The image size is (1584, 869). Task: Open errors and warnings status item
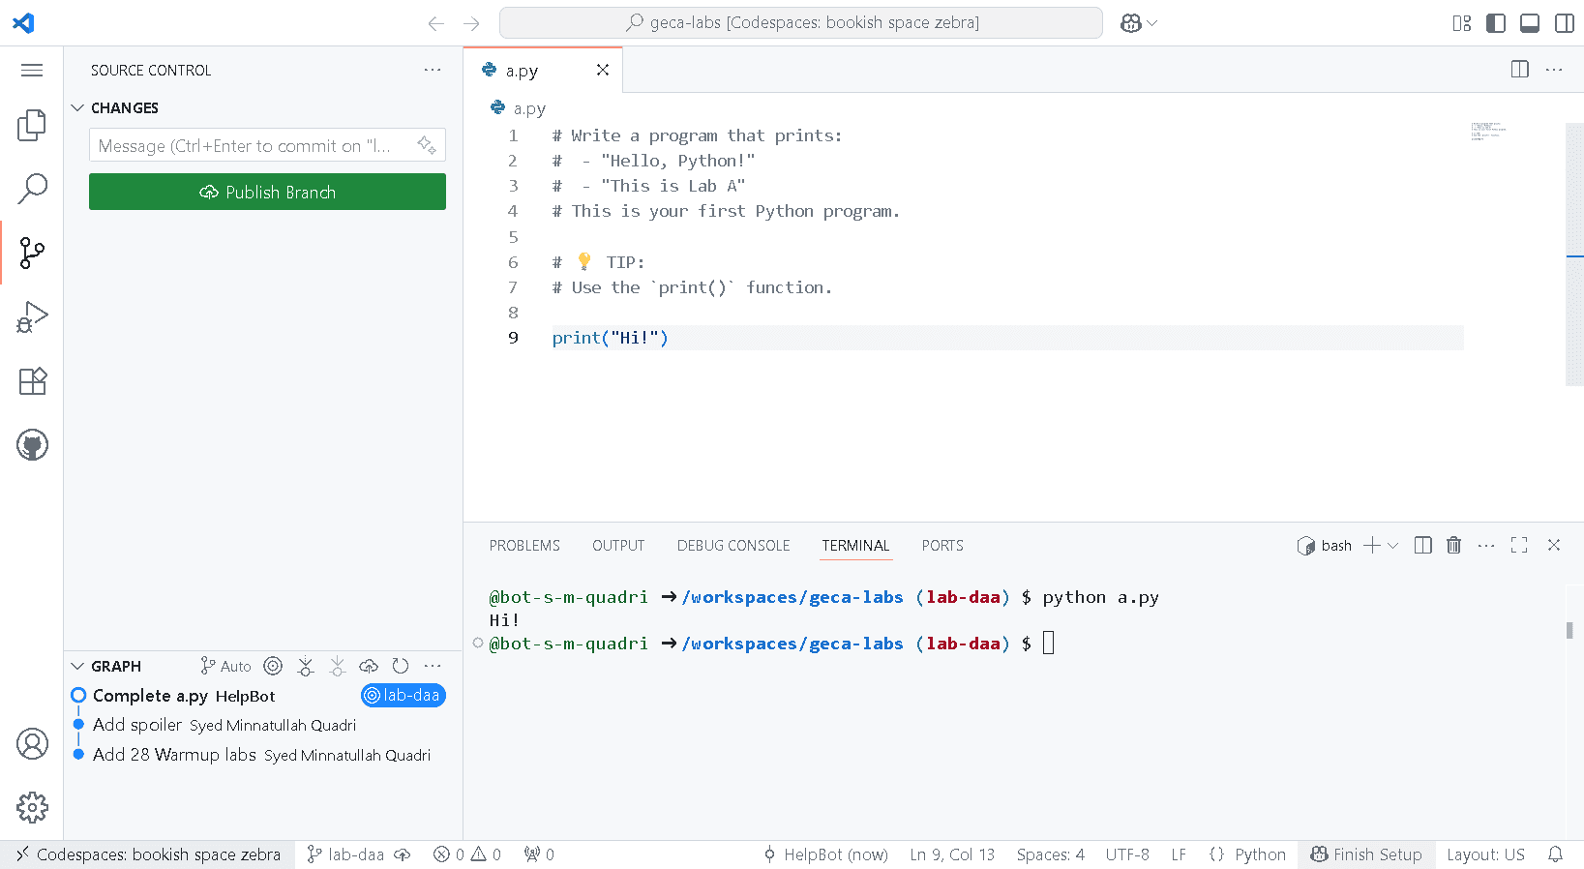tap(467, 854)
